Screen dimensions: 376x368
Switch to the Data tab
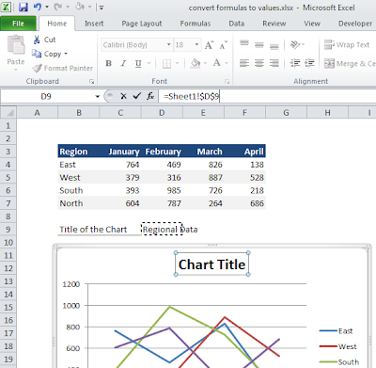pos(236,24)
